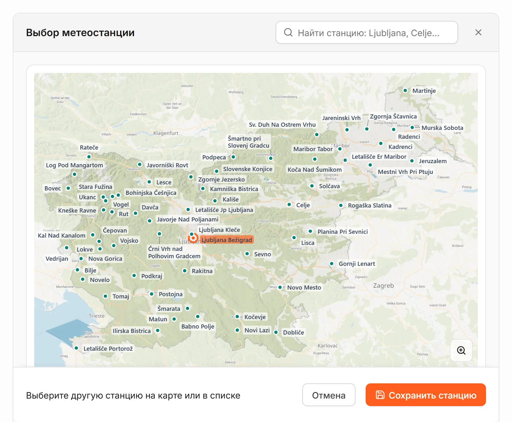Viewport: 512px width, 422px height.
Task: Click the Šmarata label
Action: [x=169, y=309]
